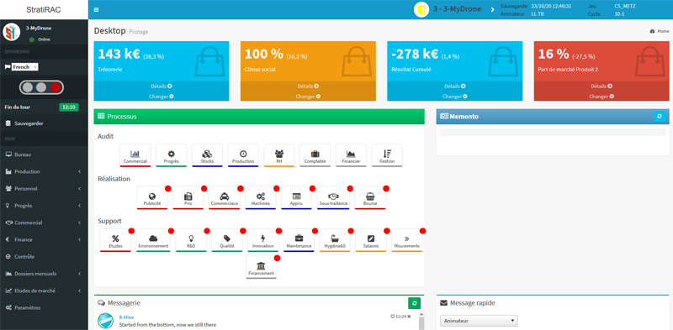The height and width of the screenshot is (330, 673).
Task: Click Changer on Résultat Cumulé card
Action: tap(454, 97)
